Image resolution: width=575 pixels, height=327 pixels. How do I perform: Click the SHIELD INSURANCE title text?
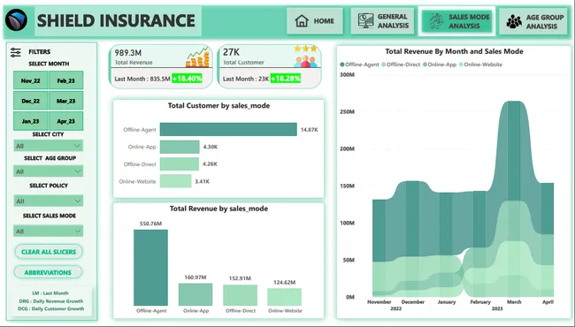tap(116, 20)
